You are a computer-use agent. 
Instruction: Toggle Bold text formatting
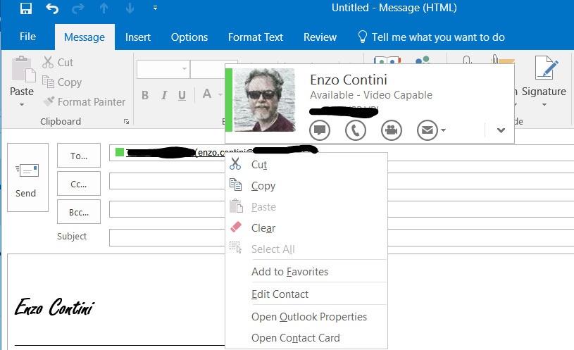tap(145, 95)
